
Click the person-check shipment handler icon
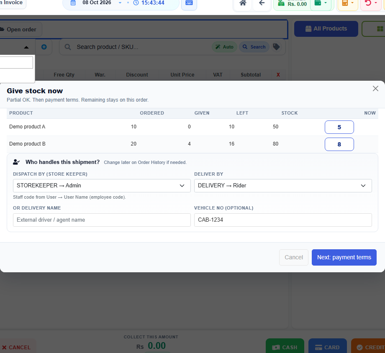(x=16, y=162)
